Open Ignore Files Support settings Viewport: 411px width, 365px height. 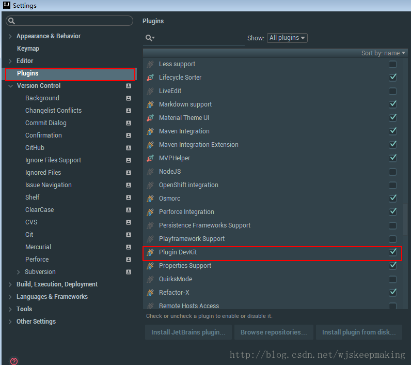(53, 160)
